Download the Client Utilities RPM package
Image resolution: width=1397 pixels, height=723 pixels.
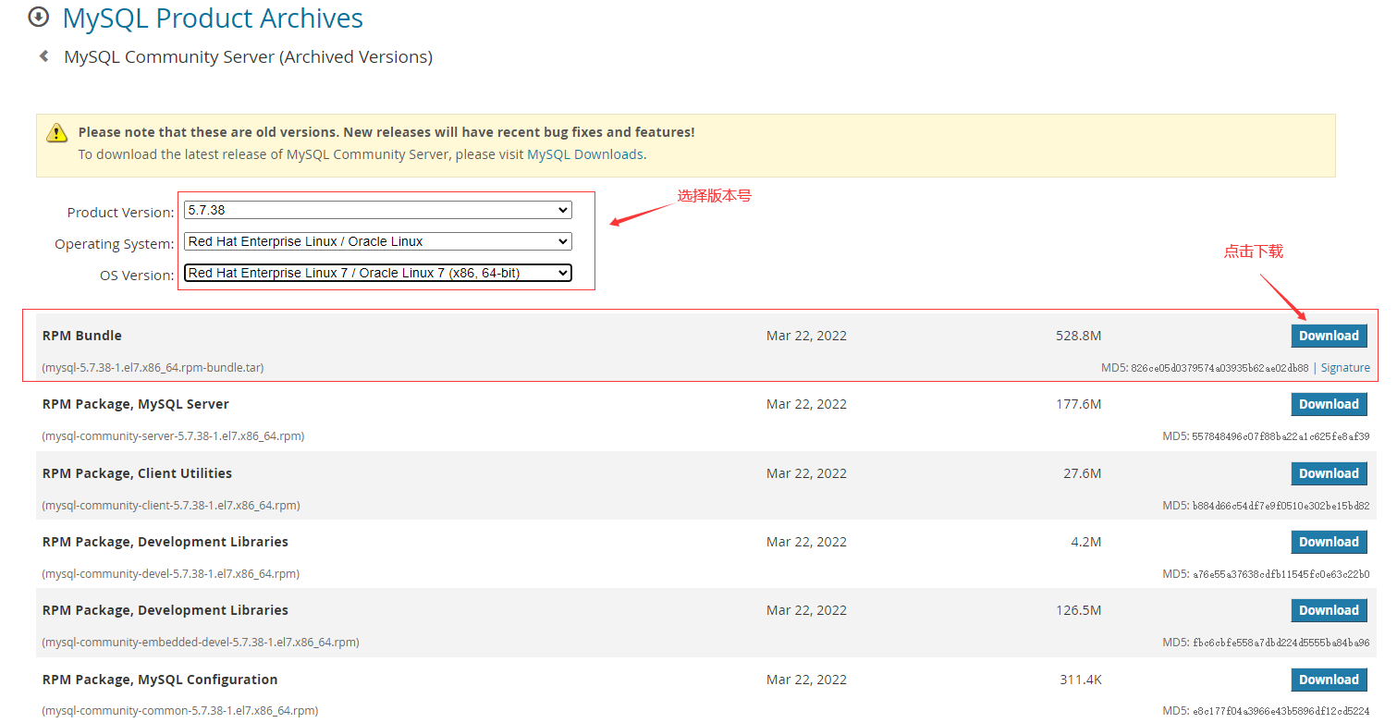[1329, 473]
